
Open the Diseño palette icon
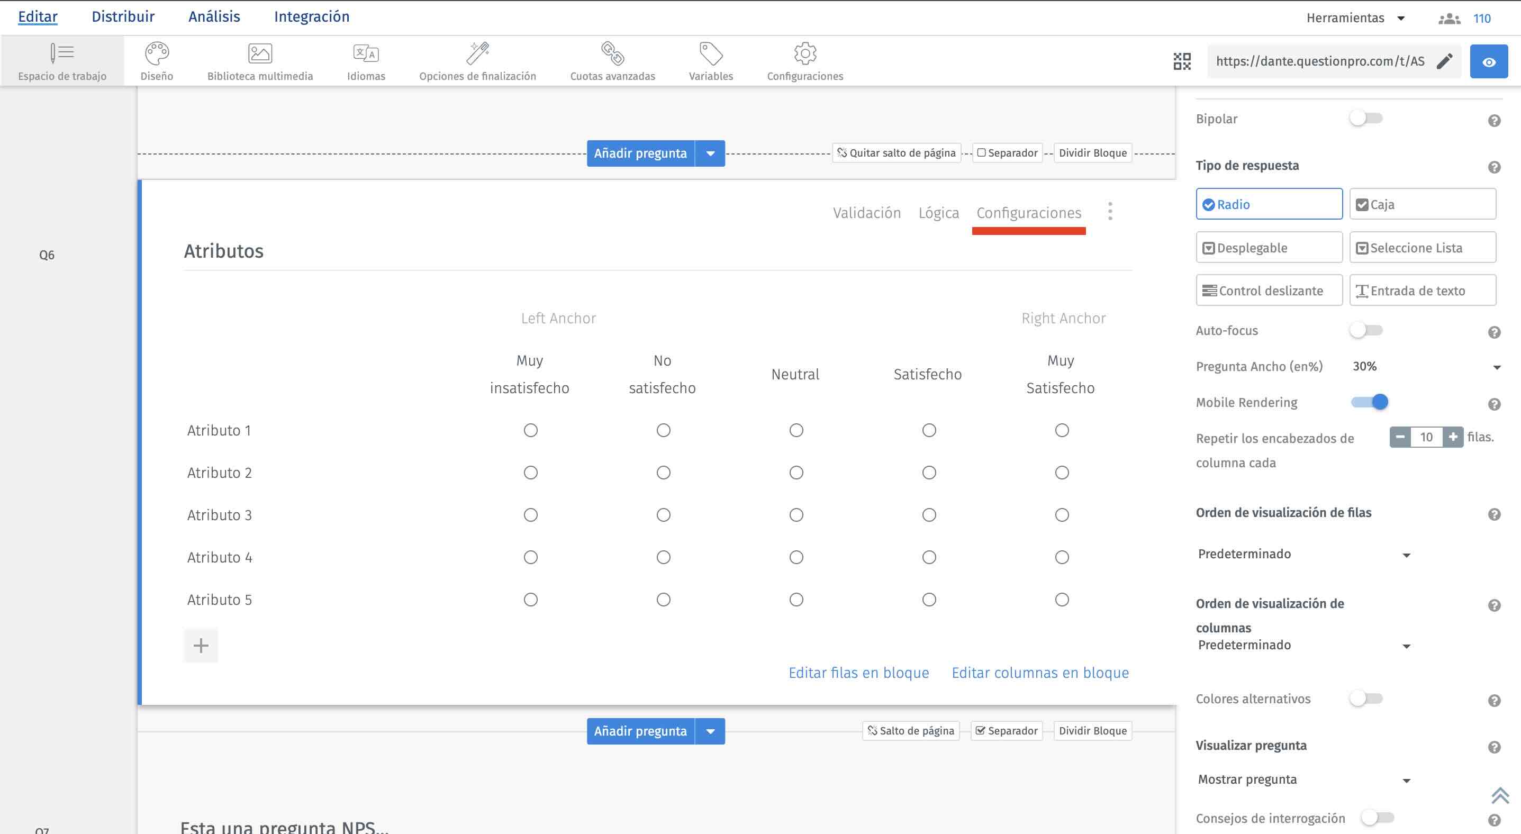[x=157, y=53]
